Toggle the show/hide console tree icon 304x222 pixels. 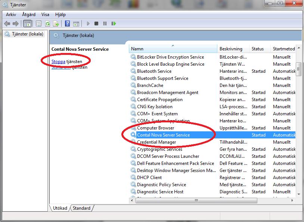click(x=27, y=24)
